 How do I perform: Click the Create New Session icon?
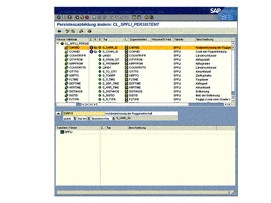click(x=134, y=17)
